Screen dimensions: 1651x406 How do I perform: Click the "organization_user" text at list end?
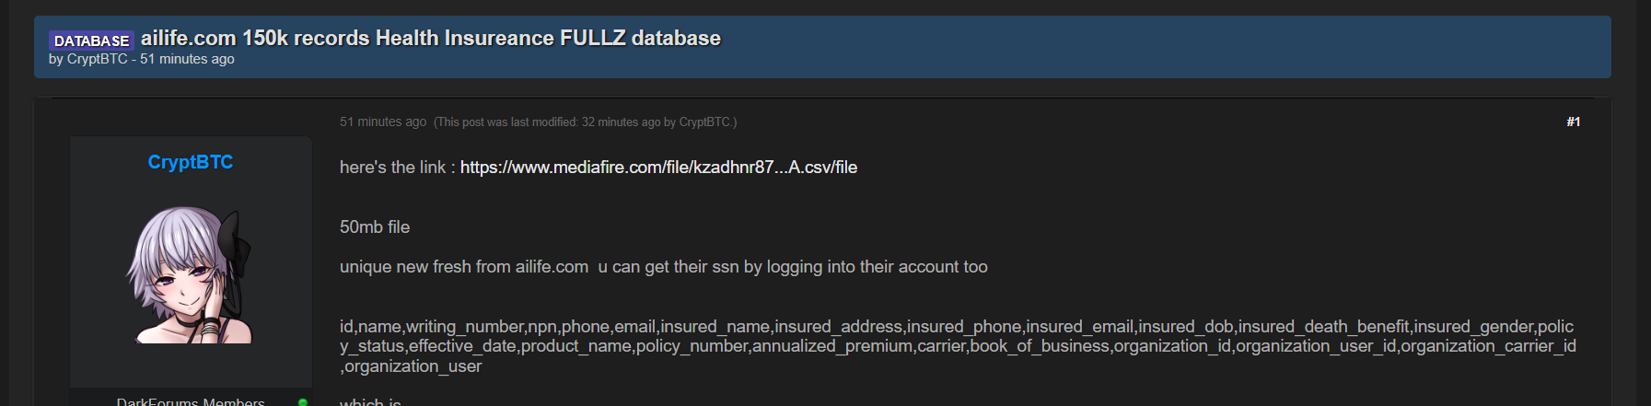413,366
